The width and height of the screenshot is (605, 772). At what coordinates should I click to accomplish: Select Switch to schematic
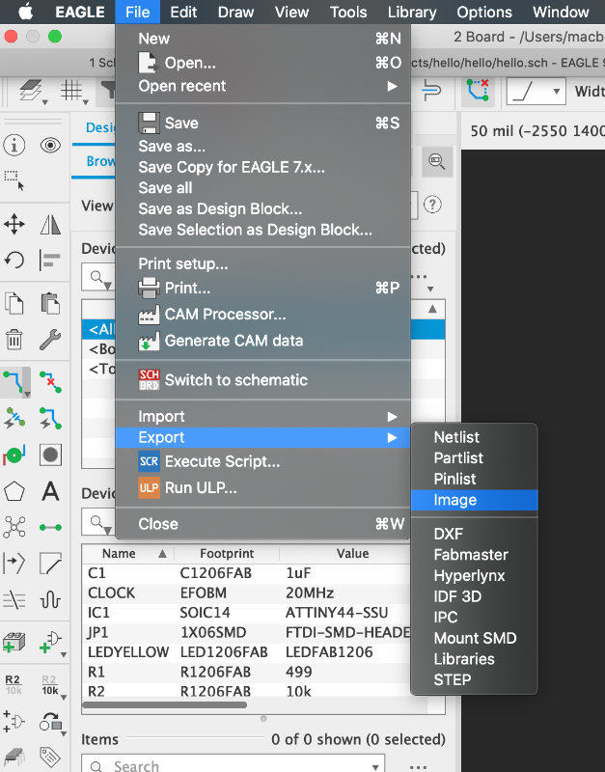point(262,380)
